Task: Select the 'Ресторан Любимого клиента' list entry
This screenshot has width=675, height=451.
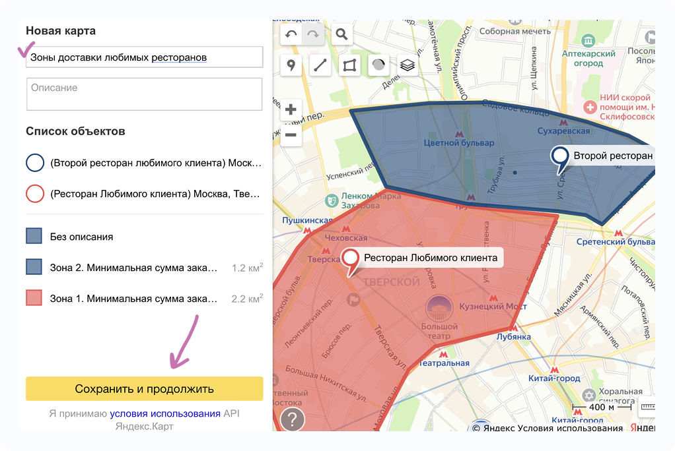Action: tap(155, 195)
